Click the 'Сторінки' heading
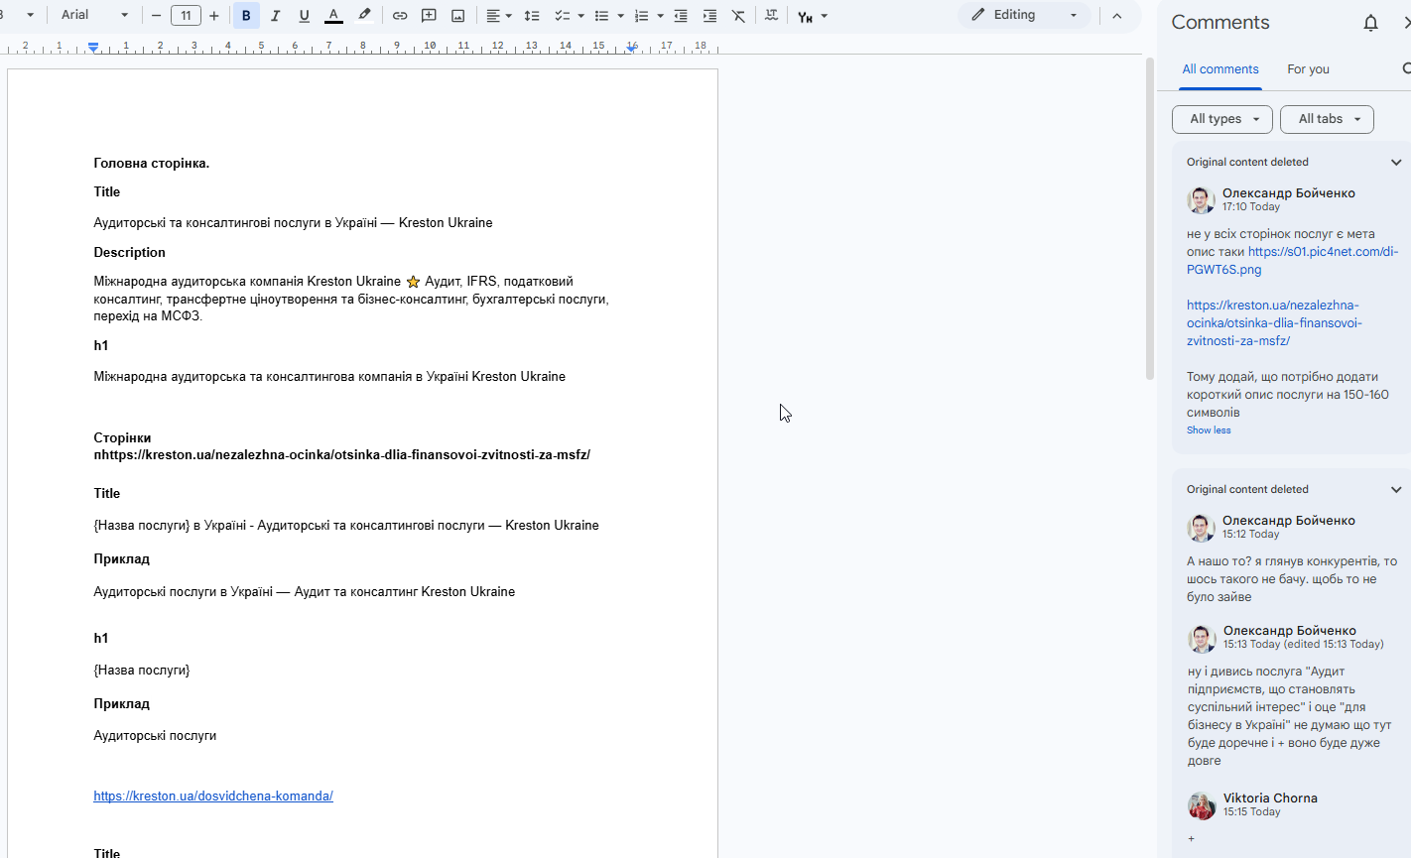This screenshot has width=1411, height=858. click(122, 437)
